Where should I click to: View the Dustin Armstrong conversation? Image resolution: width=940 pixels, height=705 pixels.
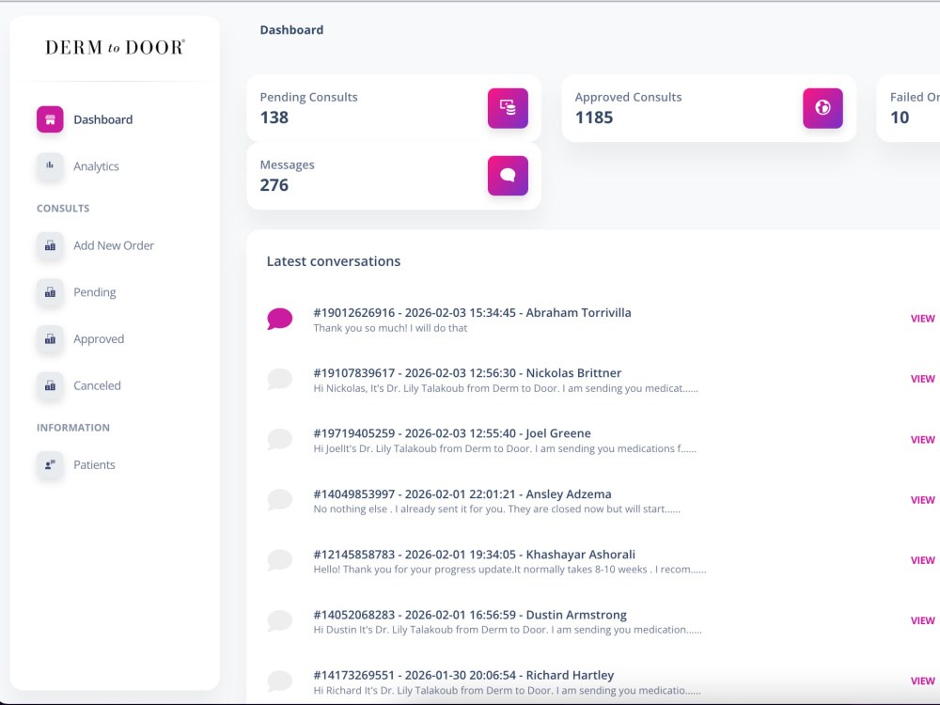click(923, 620)
